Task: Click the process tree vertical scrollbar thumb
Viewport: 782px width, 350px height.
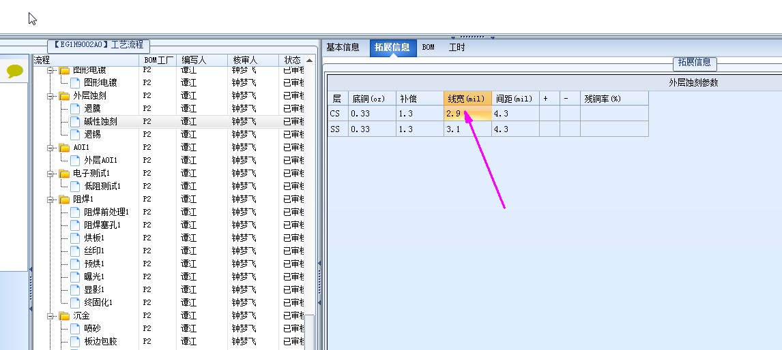Action: click(310, 332)
